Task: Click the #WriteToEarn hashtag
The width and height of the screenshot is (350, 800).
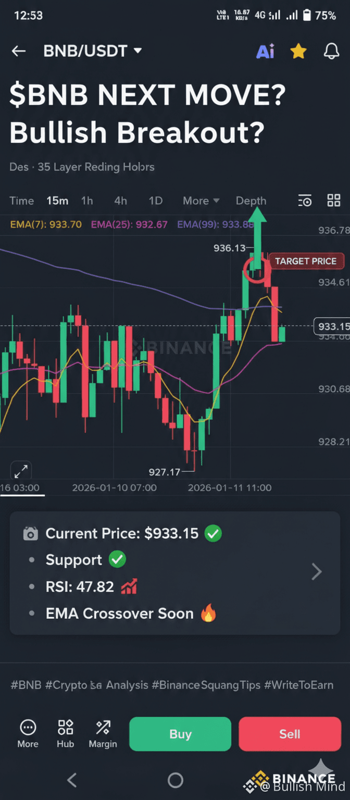Action: pos(299,685)
